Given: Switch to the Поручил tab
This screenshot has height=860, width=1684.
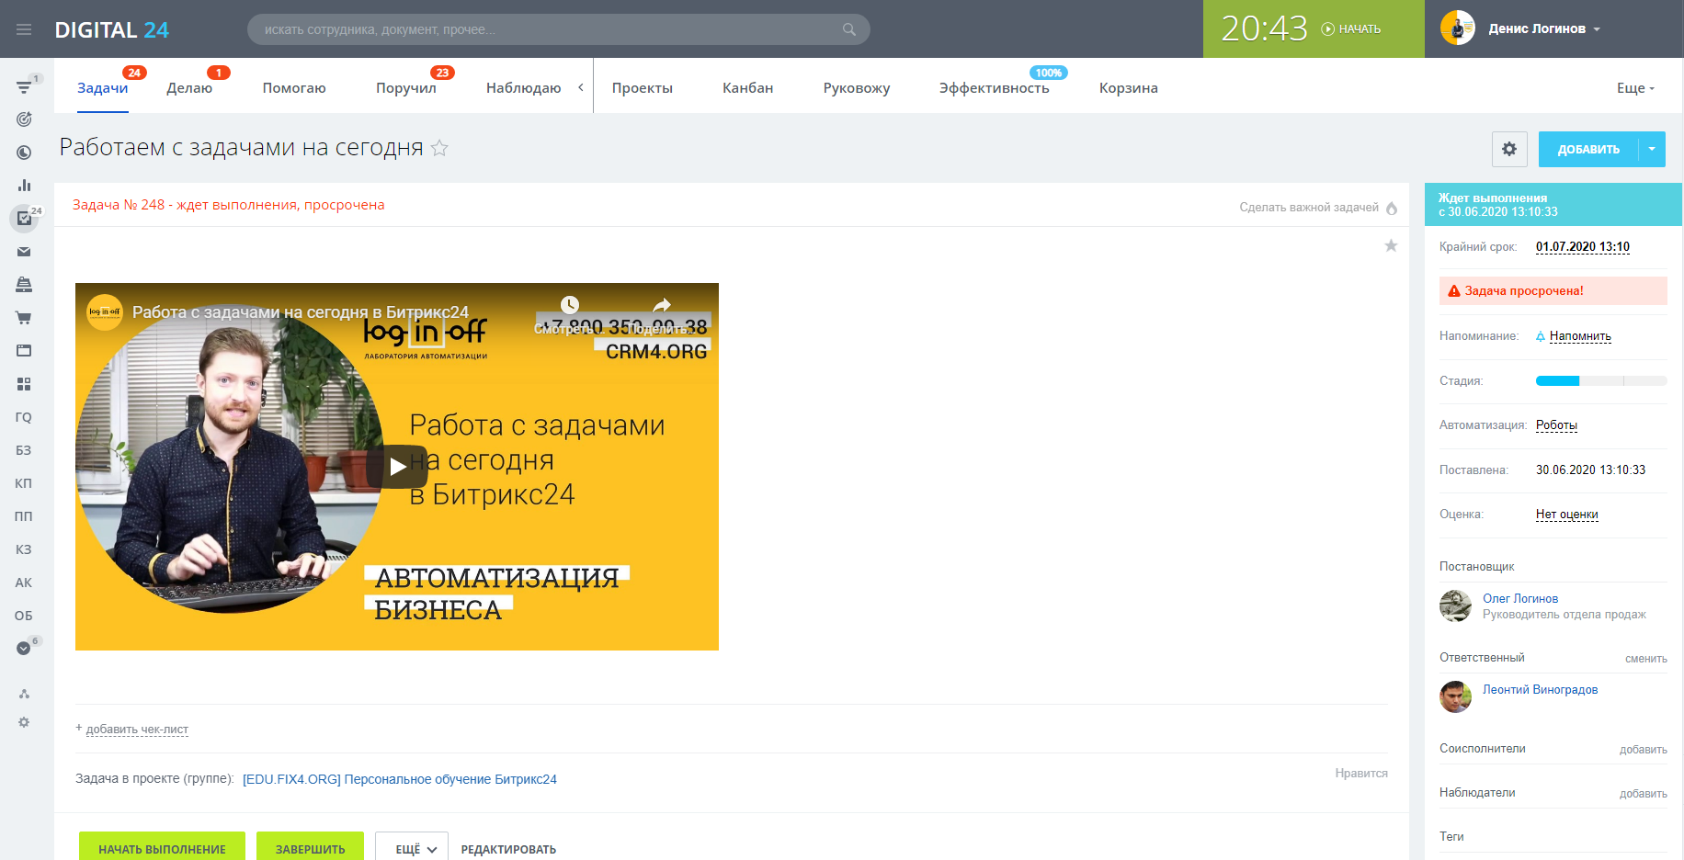Looking at the screenshot, I should coord(406,88).
